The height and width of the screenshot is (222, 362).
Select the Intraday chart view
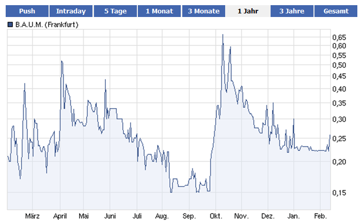point(71,11)
